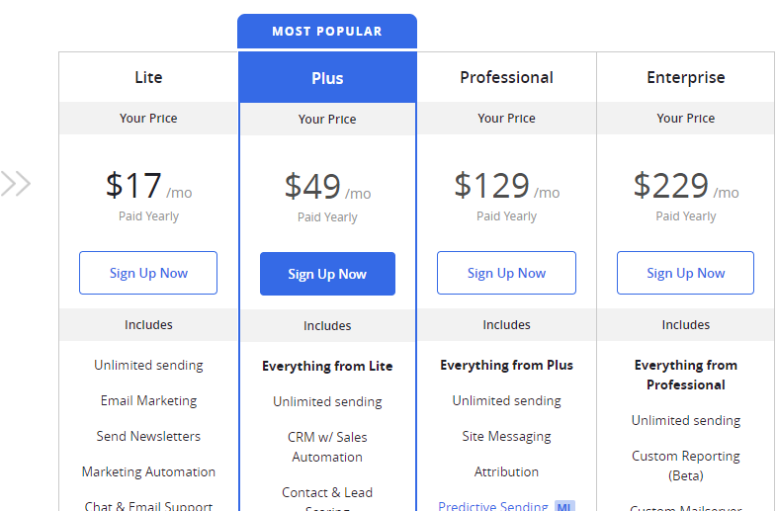Click Site Messaging feature
This screenshot has height=511, width=777.
point(506,436)
